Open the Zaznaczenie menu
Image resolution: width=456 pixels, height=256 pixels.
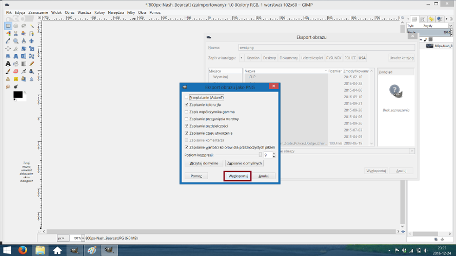click(x=38, y=12)
